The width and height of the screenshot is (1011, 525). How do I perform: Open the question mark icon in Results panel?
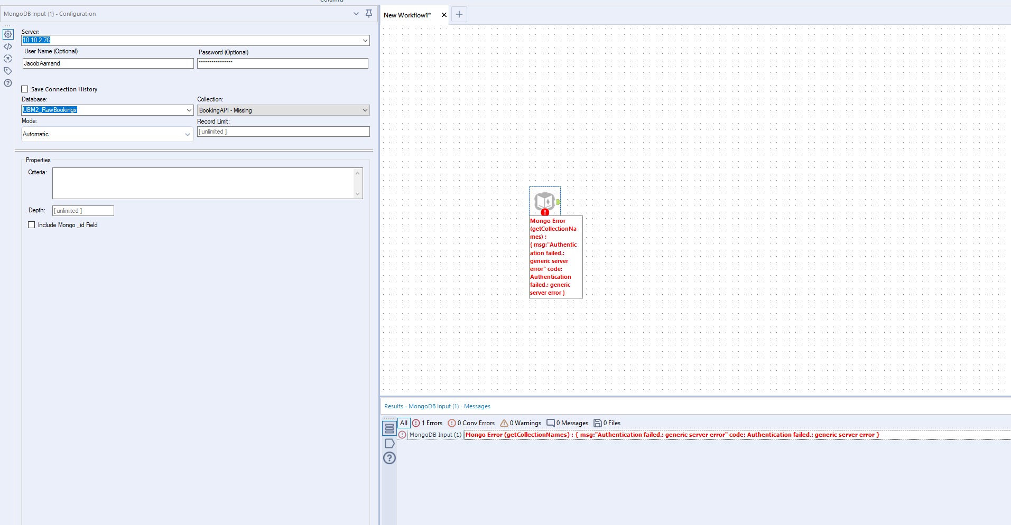(389, 458)
